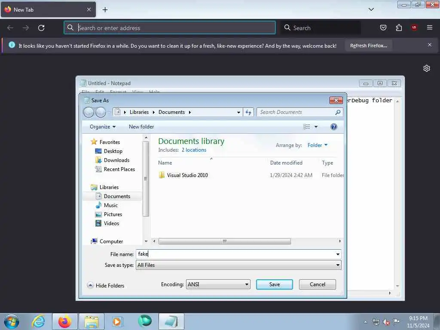Open the Organize menu

coord(102,127)
